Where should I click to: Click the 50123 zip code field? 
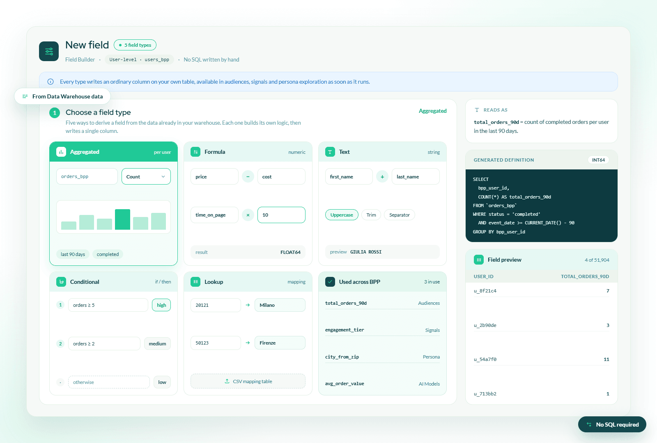(x=216, y=343)
